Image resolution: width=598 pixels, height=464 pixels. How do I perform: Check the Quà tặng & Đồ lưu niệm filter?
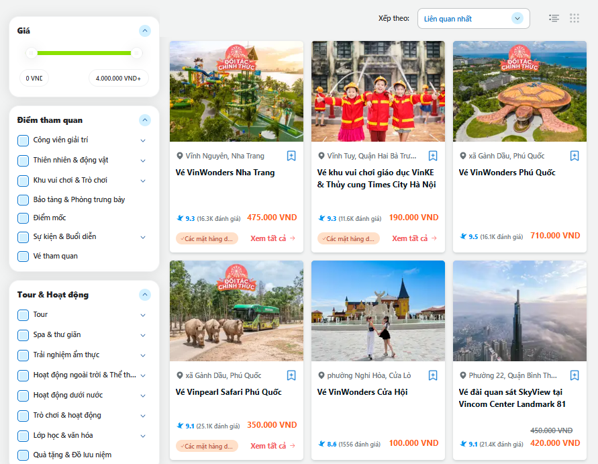[x=23, y=455]
